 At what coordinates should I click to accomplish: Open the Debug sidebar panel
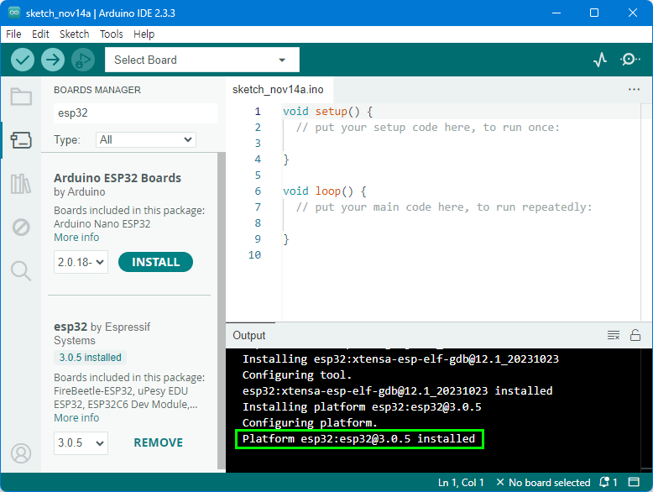coord(21,228)
